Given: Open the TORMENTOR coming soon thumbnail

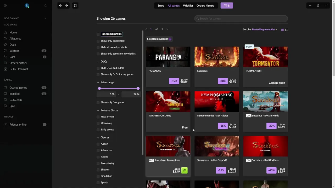Looking at the screenshot, I should (265, 57).
